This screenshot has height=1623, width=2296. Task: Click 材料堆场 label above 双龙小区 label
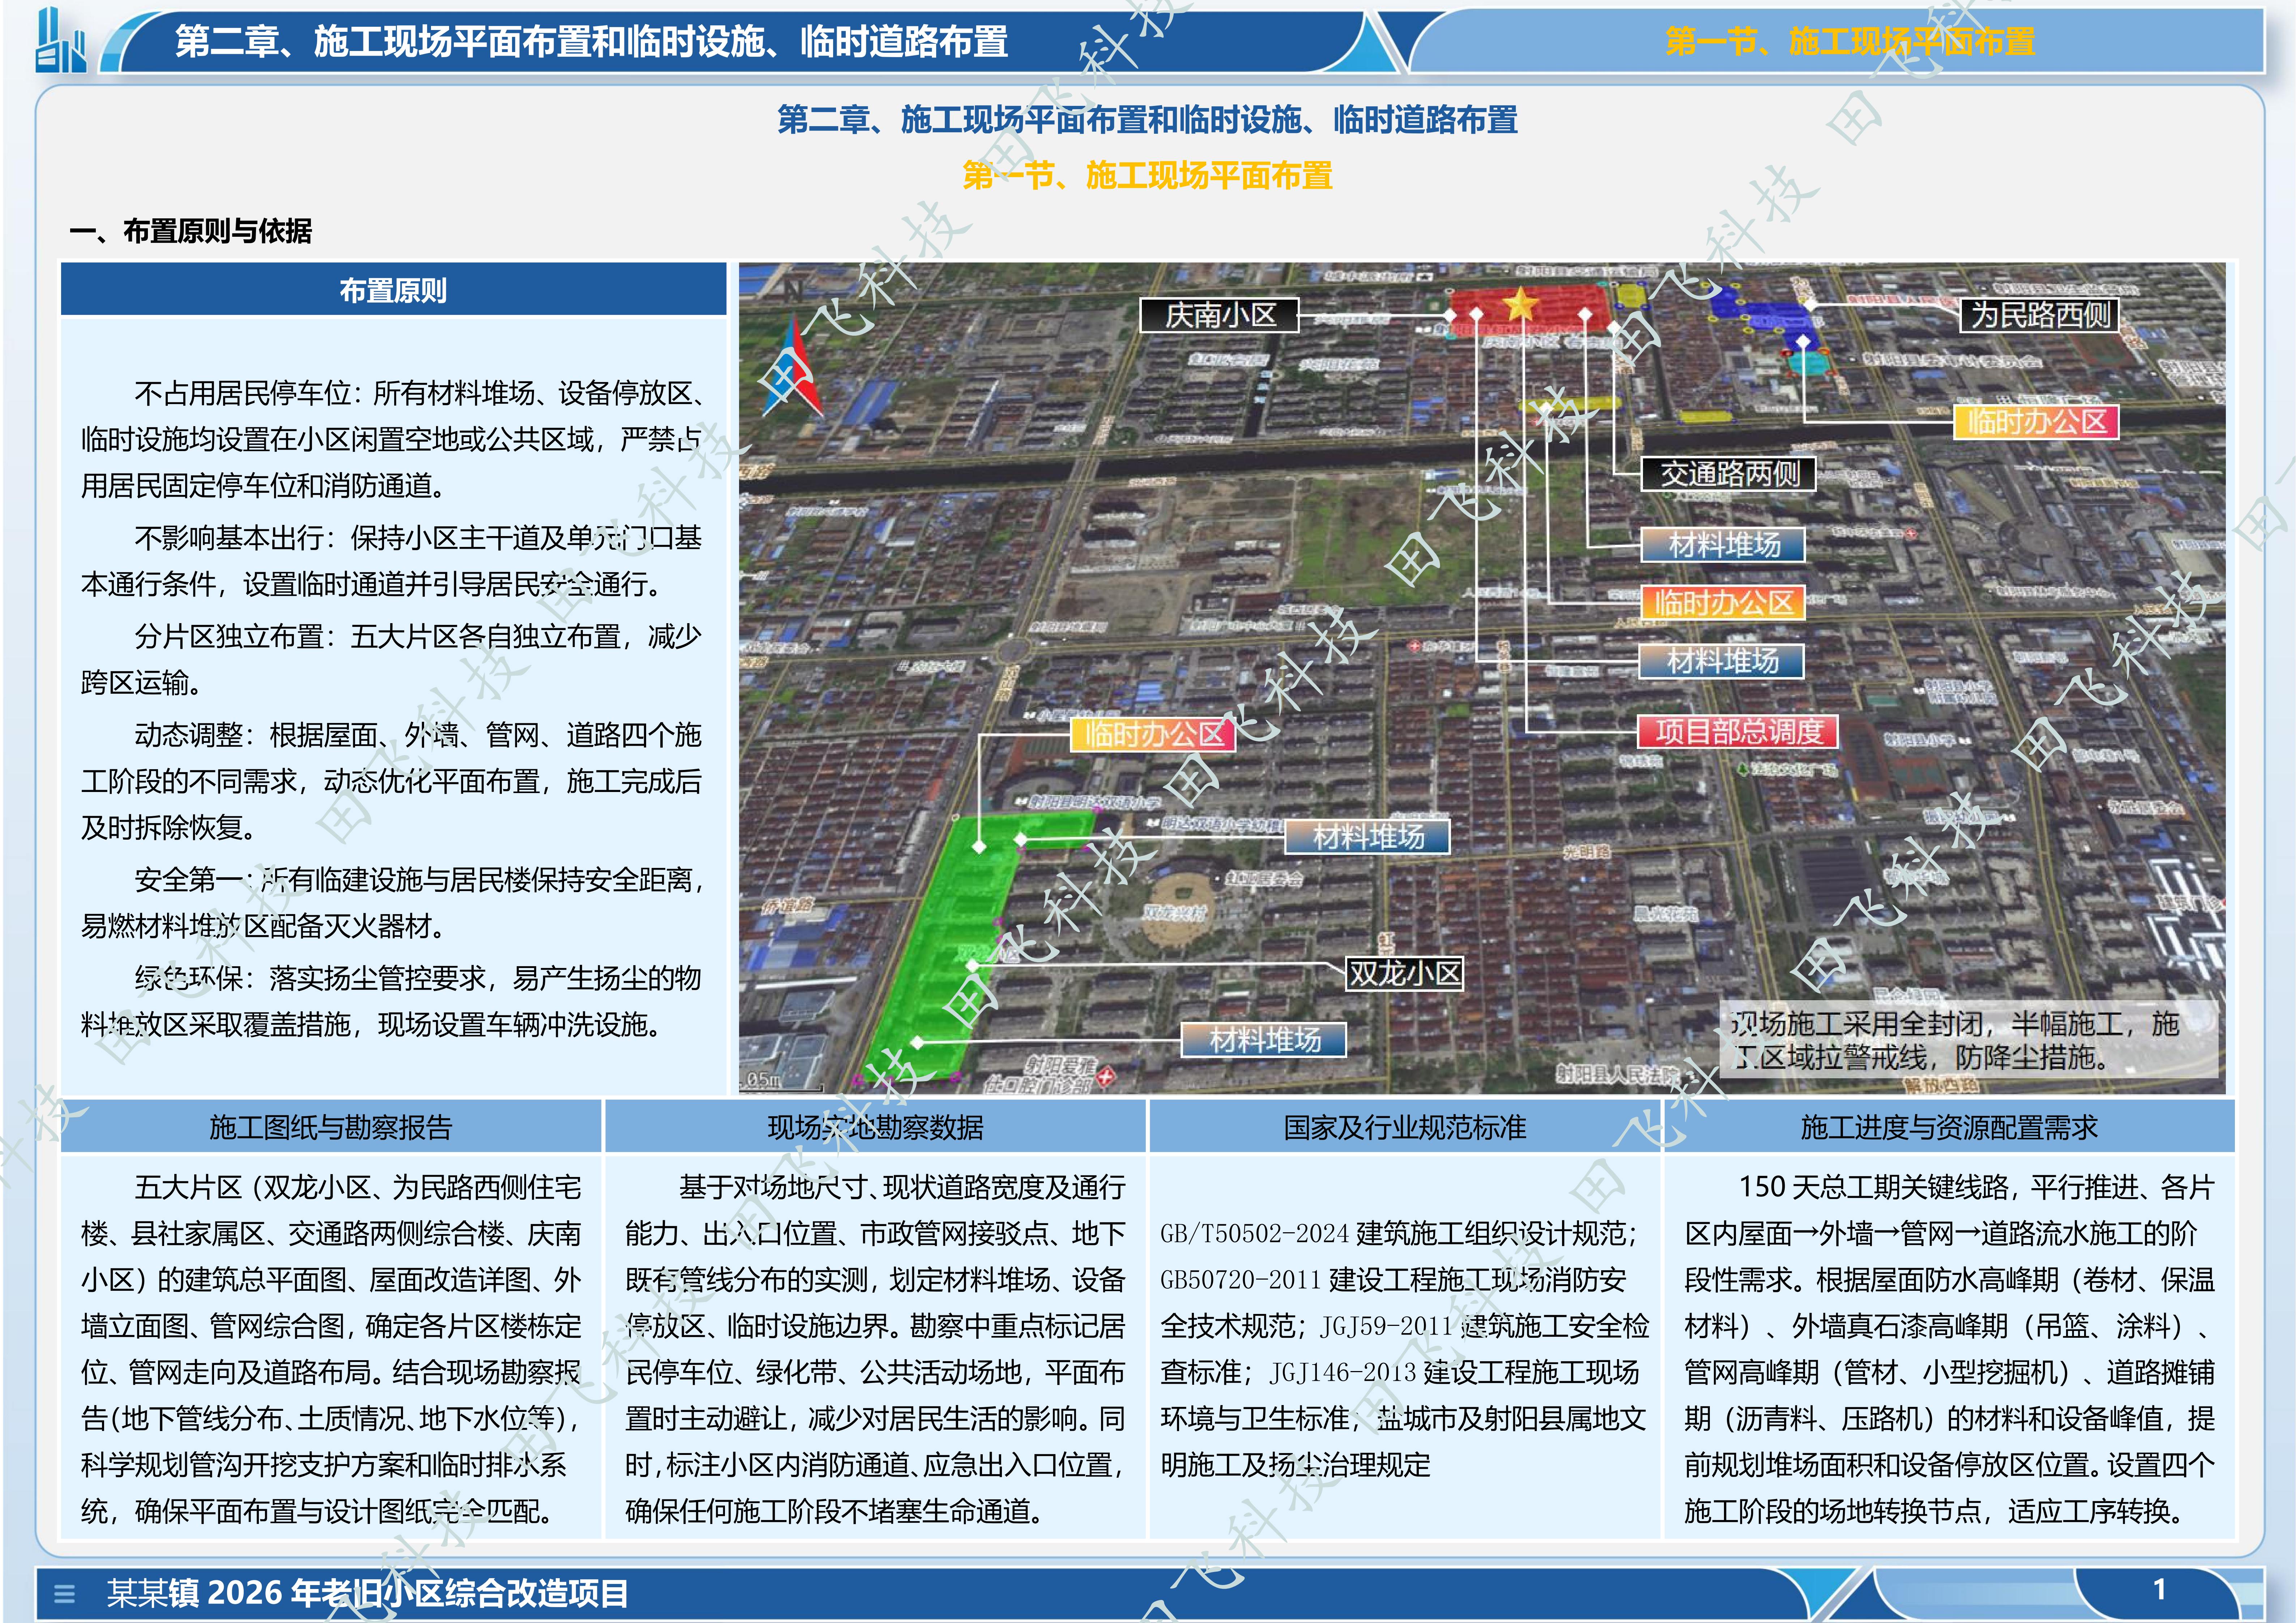click(1368, 837)
